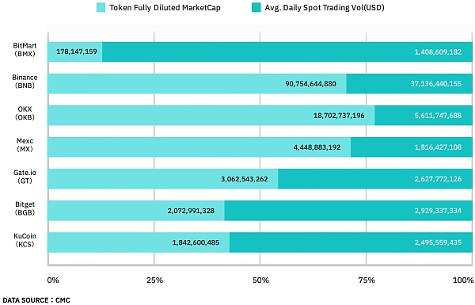Toggle the Avg. Daily Spot Trading Vol(USD) legend label
Image resolution: width=475 pixels, height=305 pixels.
click(325, 8)
